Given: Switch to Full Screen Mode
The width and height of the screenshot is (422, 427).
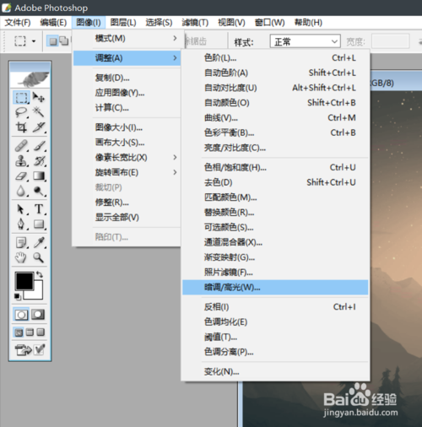Looking at the screenshot, I should click(41, 332).
